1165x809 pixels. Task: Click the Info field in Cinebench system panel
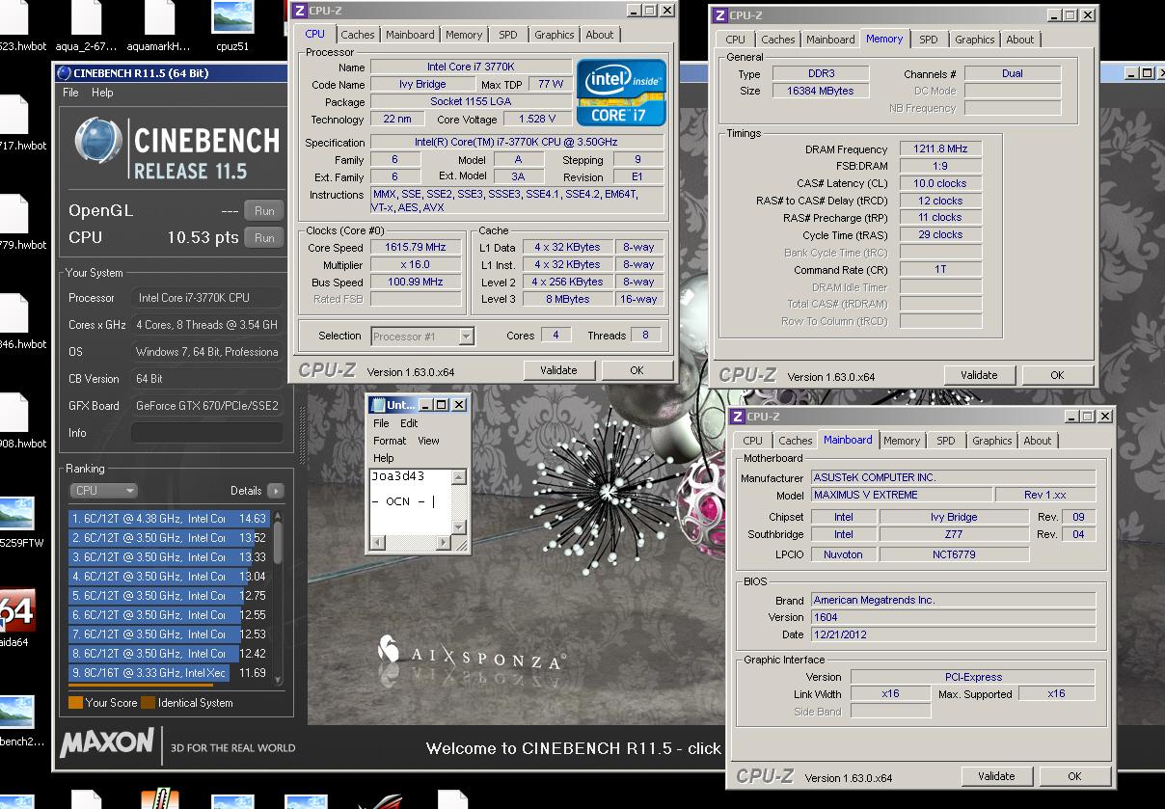207,433
